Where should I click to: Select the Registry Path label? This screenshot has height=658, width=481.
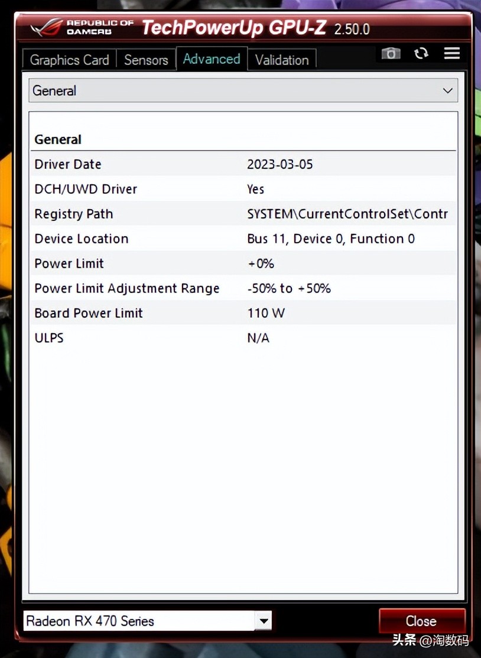74,214
